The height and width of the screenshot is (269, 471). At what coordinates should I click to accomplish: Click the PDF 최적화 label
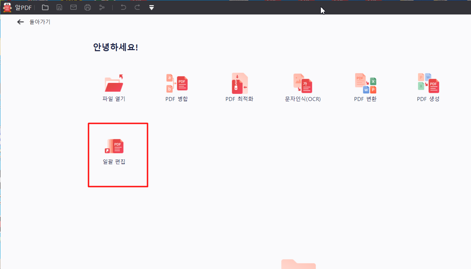[x=240, y=99]
